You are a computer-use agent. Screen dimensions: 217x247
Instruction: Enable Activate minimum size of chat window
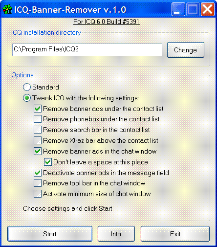(x=38, y=194)
